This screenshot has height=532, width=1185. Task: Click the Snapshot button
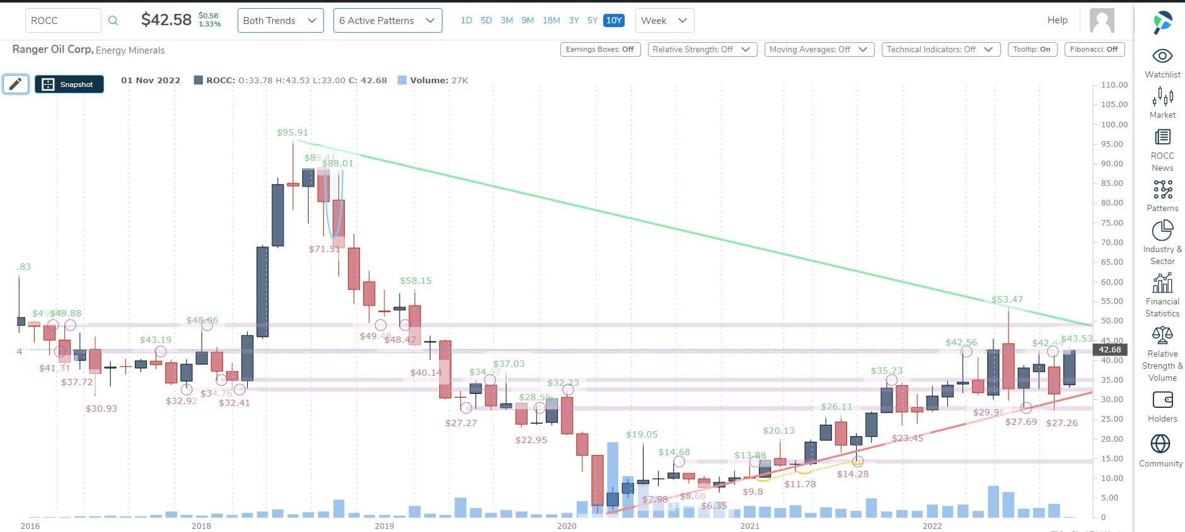69,84
